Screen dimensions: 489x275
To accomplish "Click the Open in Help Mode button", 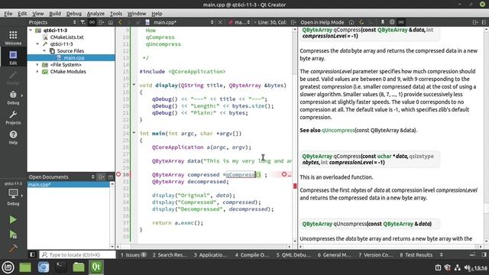I will coord(322,22).
